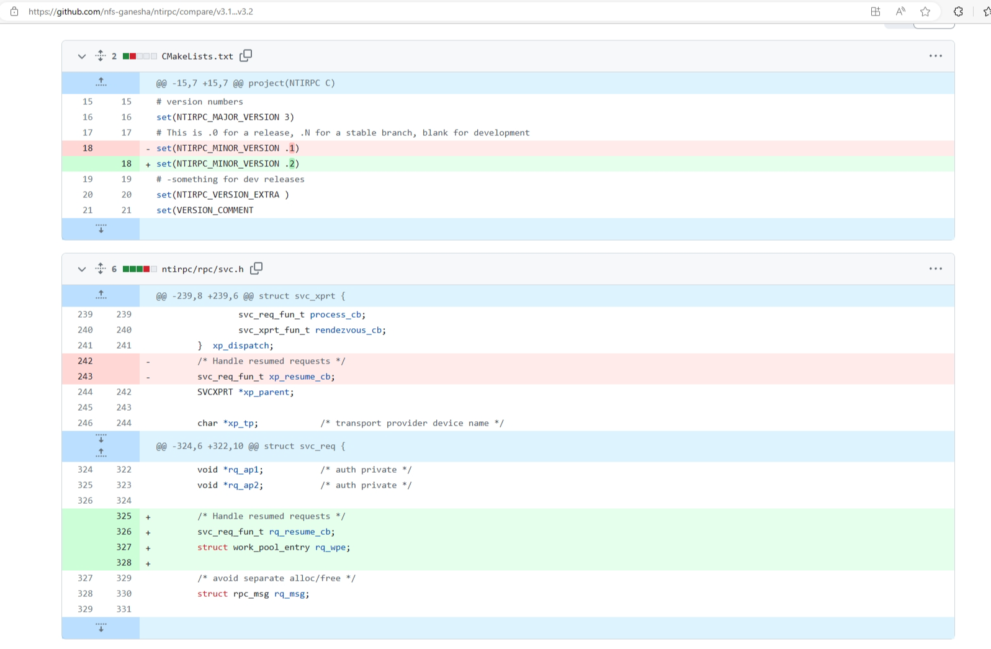
Task: Expand up above svc.h line 239
Action: tap(101, 295)
